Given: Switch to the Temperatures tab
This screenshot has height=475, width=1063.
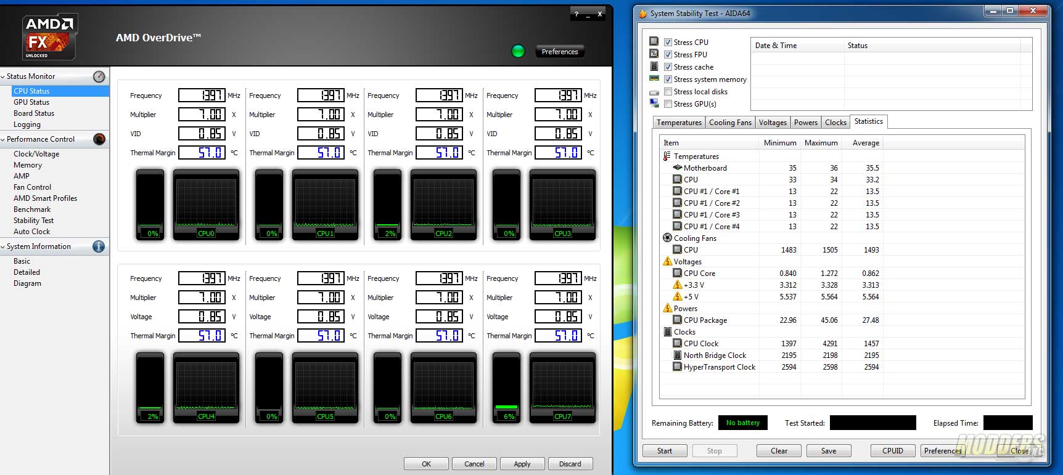Looking at the screenshot, I should 679,123.
